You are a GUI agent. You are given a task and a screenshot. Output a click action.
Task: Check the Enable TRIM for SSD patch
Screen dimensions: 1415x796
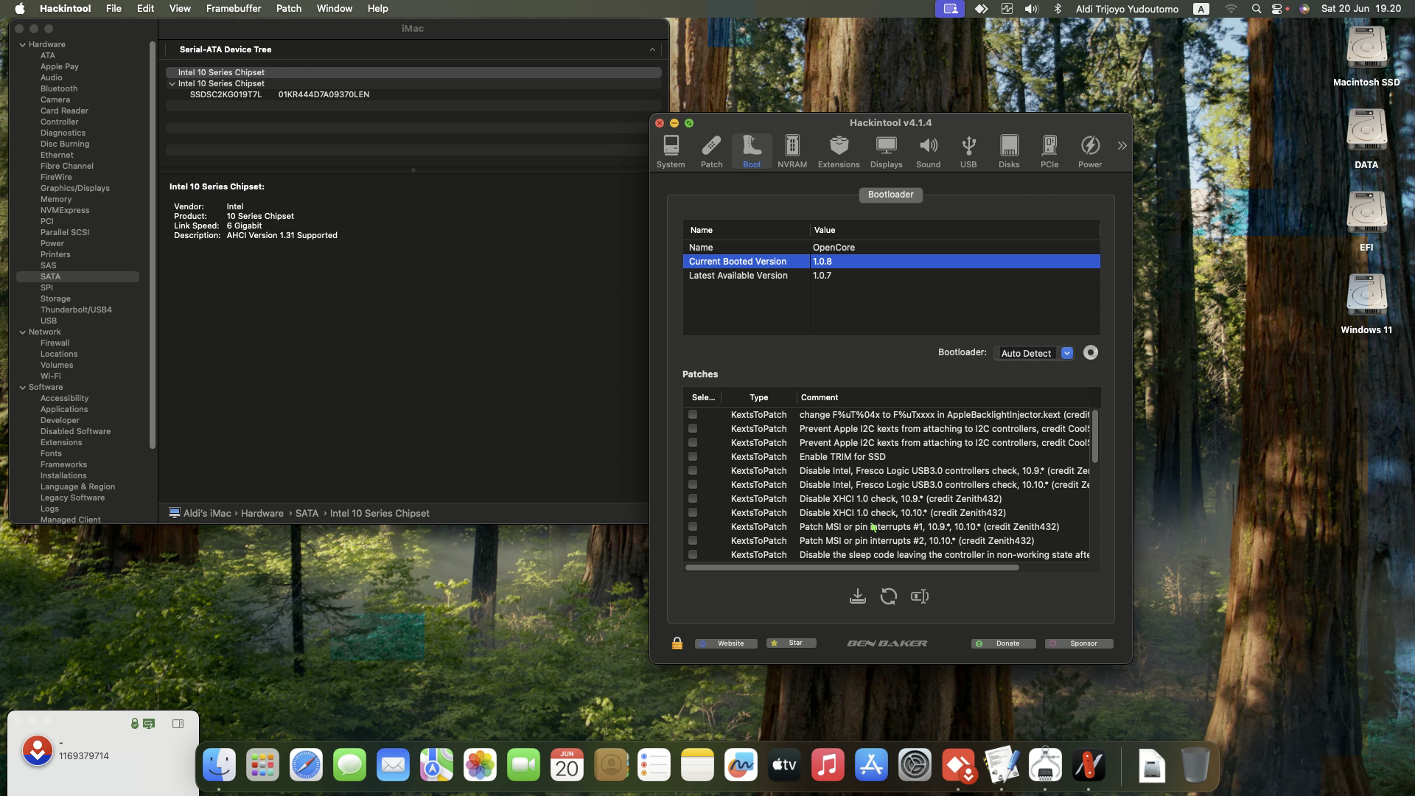[693, 457]
